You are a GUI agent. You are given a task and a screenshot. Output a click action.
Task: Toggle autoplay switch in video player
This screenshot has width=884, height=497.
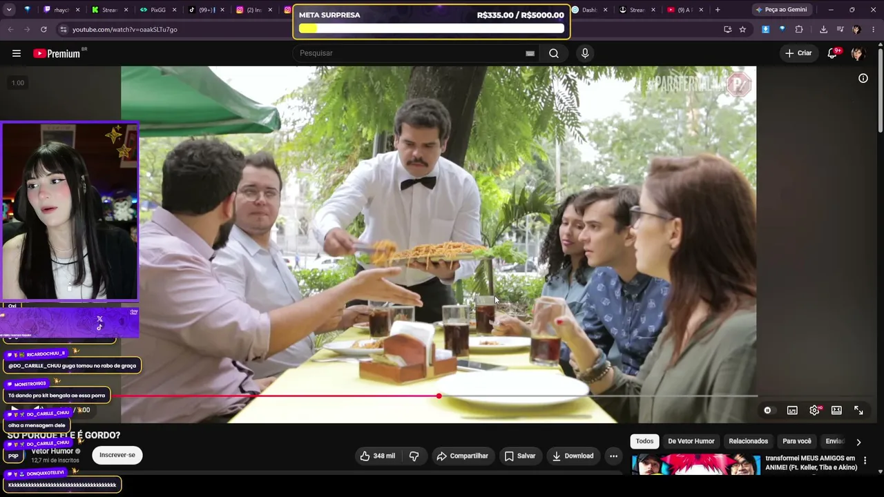[767, 410]
